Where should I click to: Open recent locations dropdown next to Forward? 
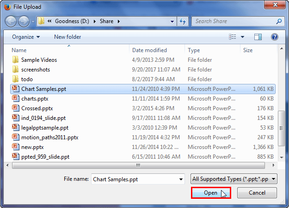point(33,22)
